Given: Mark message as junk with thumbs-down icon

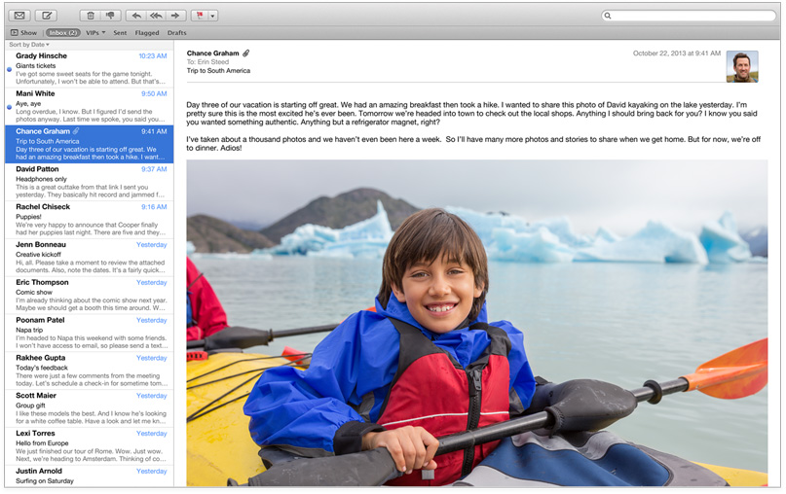Looking at the screenshot, I should (x=110, y=16).
